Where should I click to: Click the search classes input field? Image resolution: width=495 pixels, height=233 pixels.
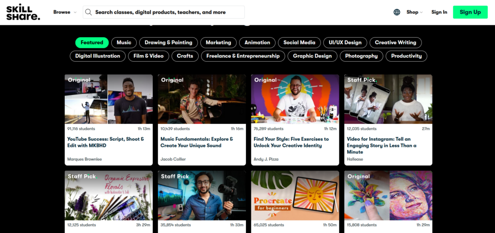coord(167,12)
